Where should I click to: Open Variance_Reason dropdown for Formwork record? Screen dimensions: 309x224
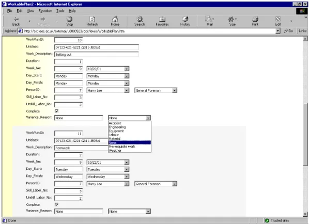point(148,212)
